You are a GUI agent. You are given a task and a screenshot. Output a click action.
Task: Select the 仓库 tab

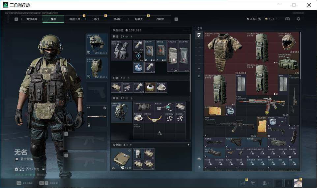53,19
